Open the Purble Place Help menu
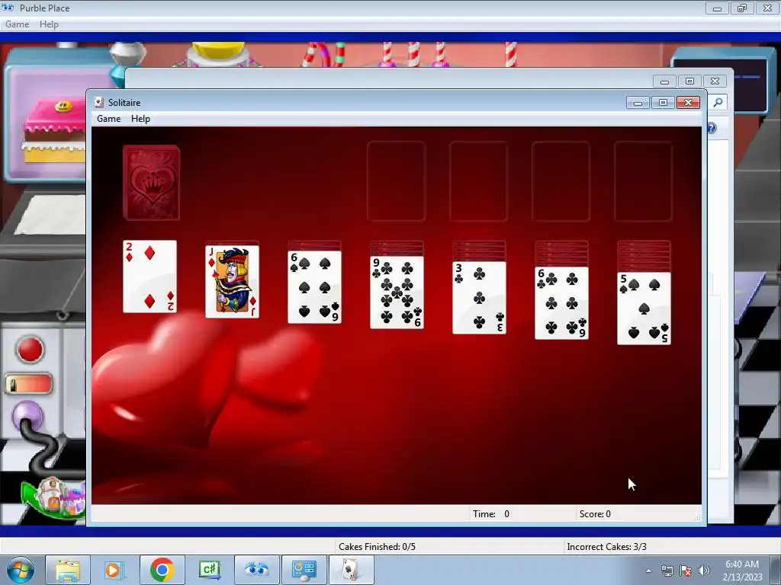 49,24
